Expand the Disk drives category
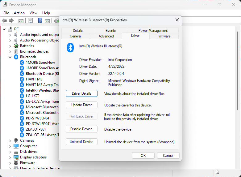Screen dimensions: 241x177 click(x=10, y=152)
